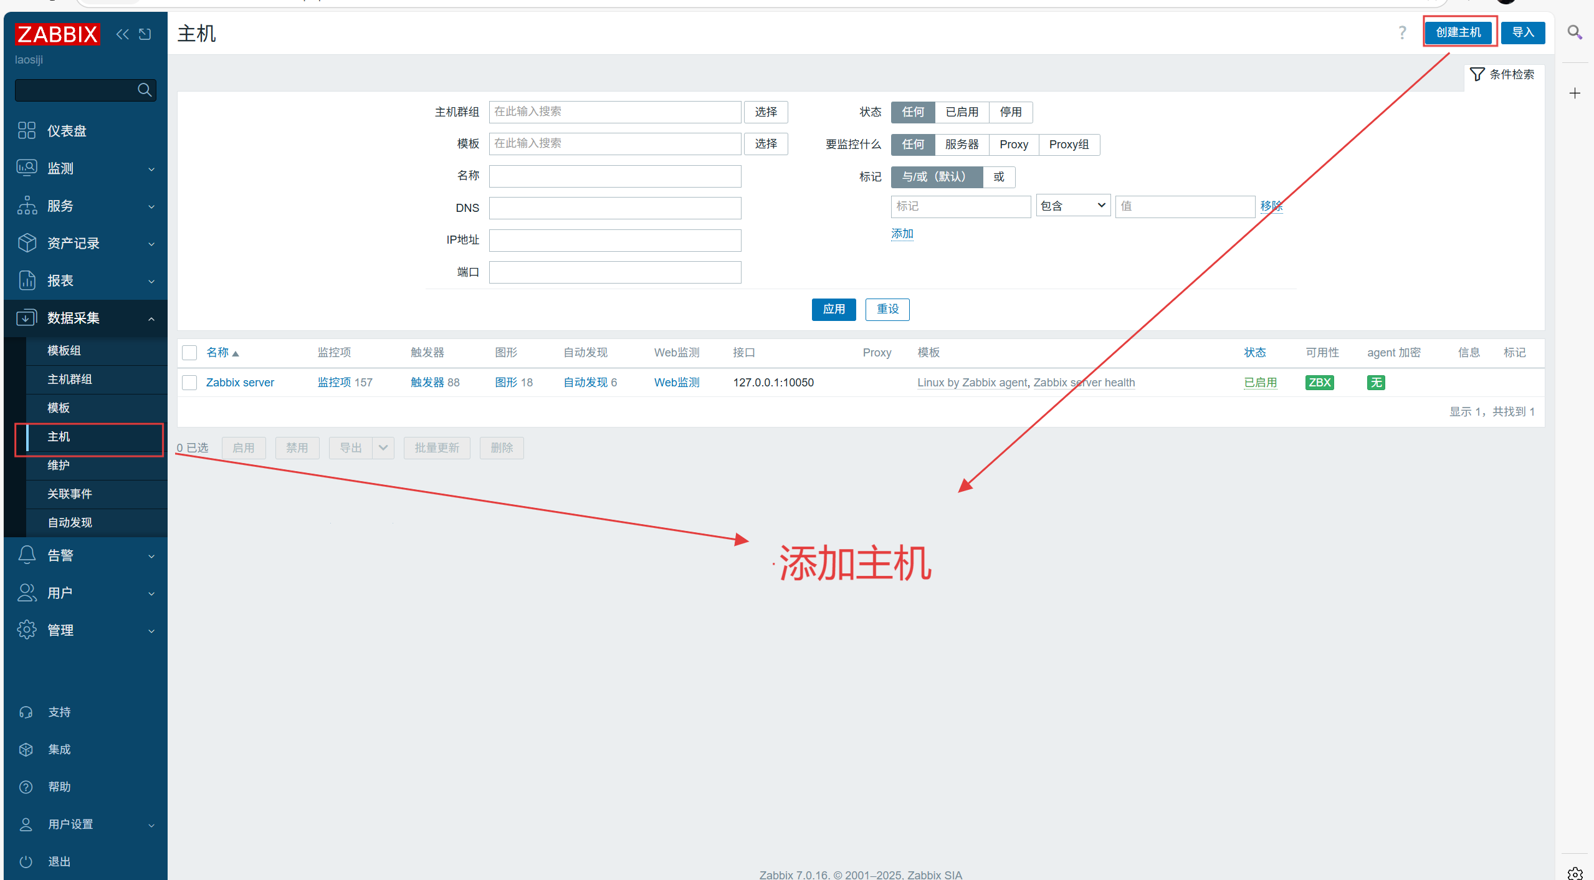Viewport: 1594px width, 880px height.
Task: Open the Zabbix server host link
Action: (240, 383)
